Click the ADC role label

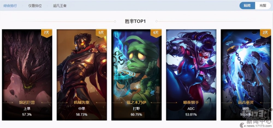(191, 109)
